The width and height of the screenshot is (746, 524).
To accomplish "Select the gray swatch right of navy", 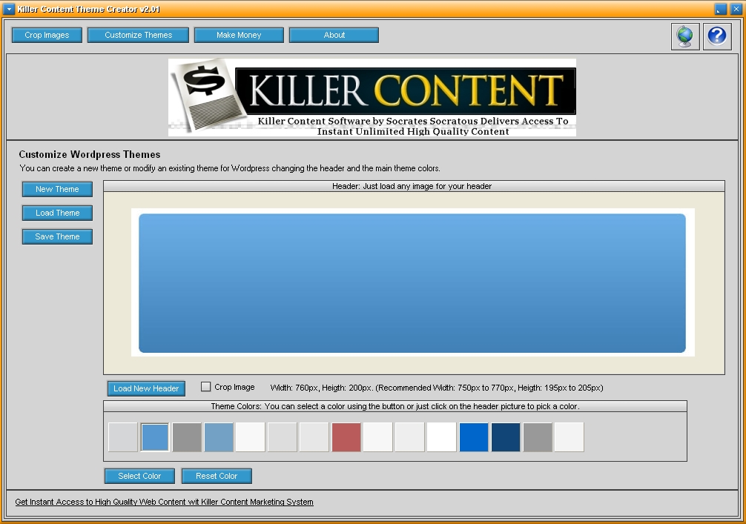I will coord(537,437).
